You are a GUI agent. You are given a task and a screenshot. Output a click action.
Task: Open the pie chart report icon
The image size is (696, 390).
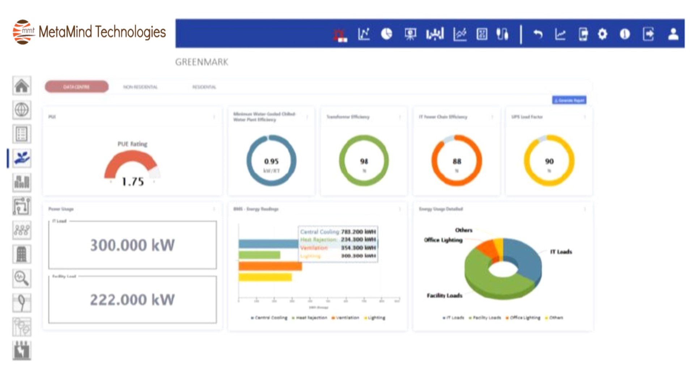[387, 34]
